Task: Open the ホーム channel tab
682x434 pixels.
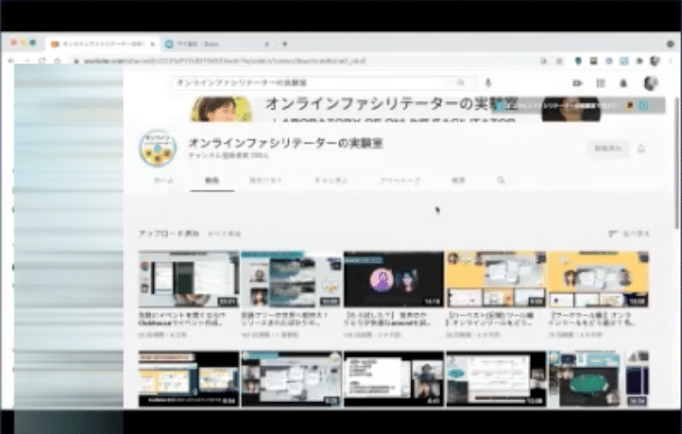Action: click(164, 180)
